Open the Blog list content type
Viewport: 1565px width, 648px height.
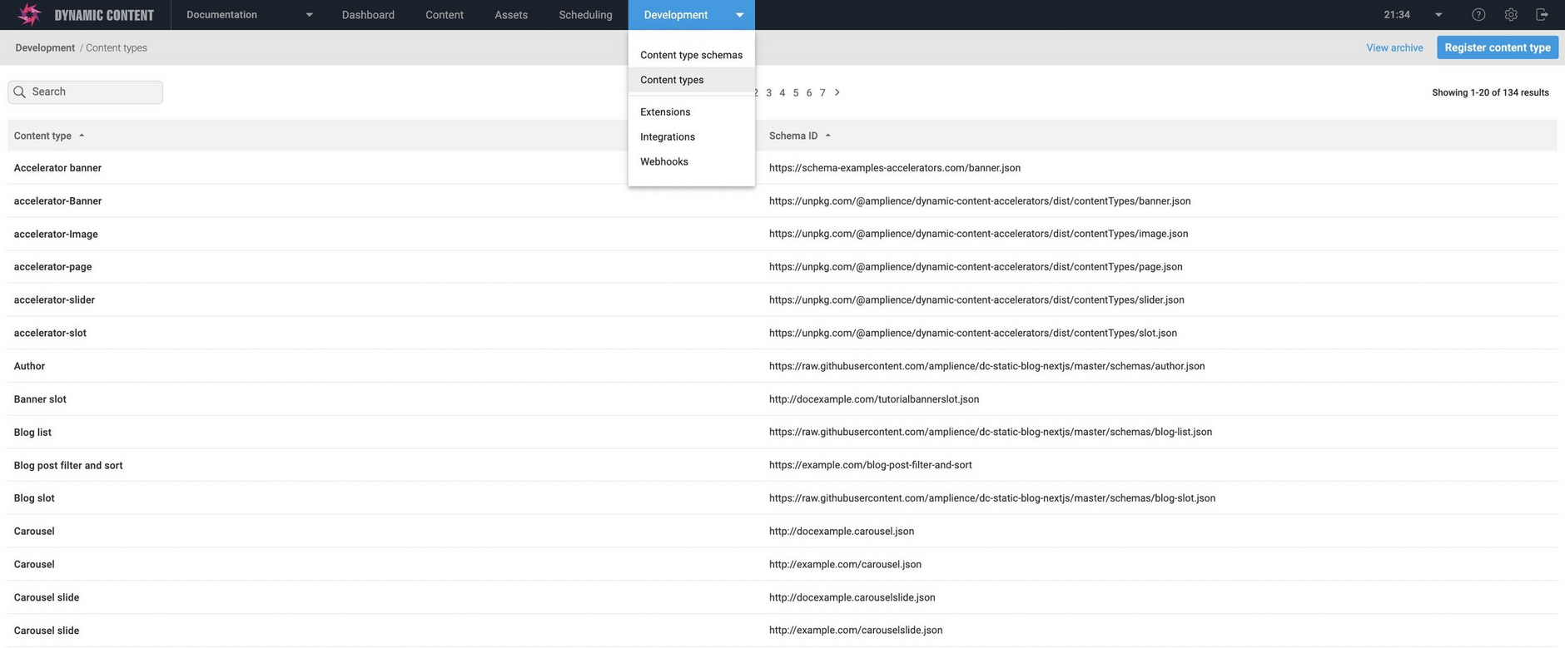coord(782,432)
